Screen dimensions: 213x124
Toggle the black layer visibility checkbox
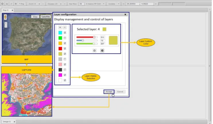(65, 70)
